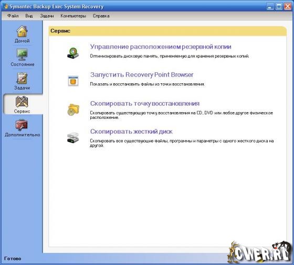Launch Запустить Recovery Point Browser link
Image resolution: width=294 pixels, height=265 pixels.
[142, 75]
